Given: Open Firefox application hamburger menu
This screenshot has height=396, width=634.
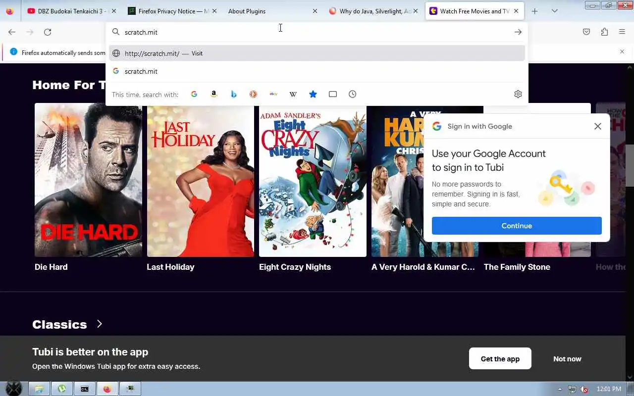Looking at the screenshot, I should (622, 32).
